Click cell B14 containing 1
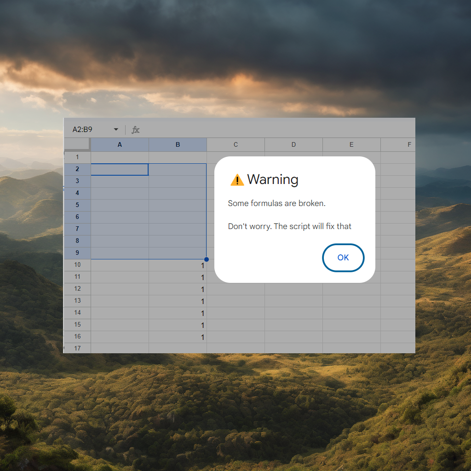The width and height of the screenshot is (471, 471). [178, 313]
